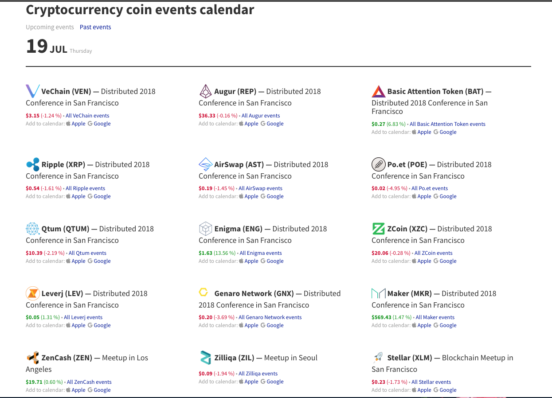Image resolution: width=552 pixels, height=398 pixels.
Task: Click the VeChain coin logo icon
Action: click(33, 91)
